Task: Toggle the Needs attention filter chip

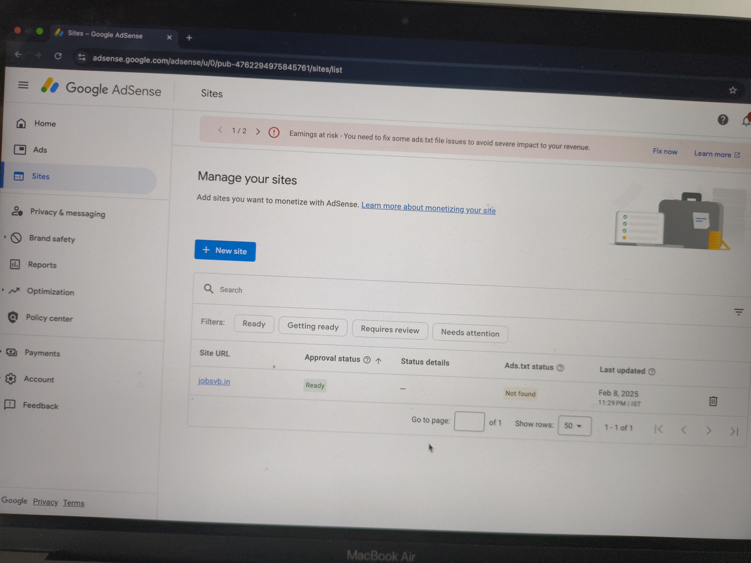Action: [470, 333]
